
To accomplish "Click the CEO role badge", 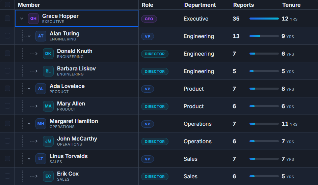I will click(x=149, y=19).
